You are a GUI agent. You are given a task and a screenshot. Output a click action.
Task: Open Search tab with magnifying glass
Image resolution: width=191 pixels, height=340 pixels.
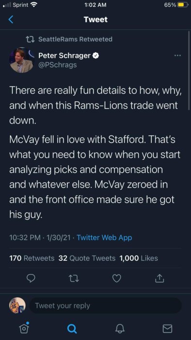pyautogui.click(x=72, y=328)
